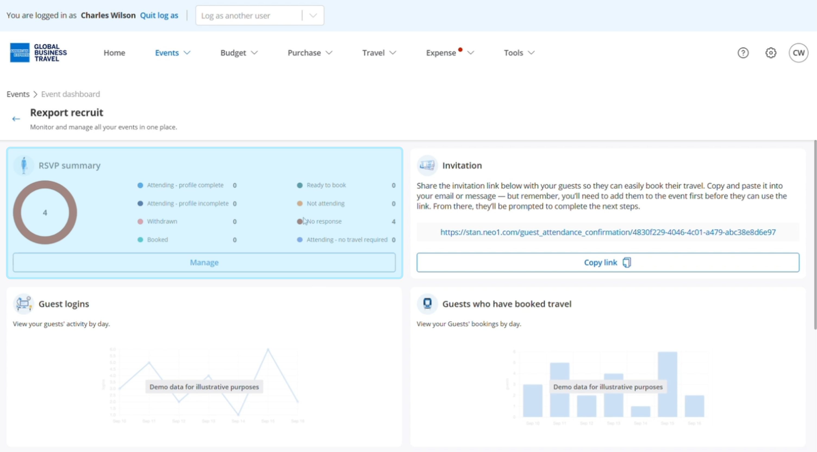This screenshot has width=817, height=452.
Task: Click the back arrow beside Rexport recruit
Action: coord(16,119)
